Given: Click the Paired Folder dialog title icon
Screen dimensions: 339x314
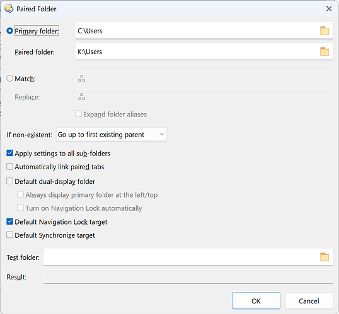Looking at the screenshot, I should coord(9,9).
